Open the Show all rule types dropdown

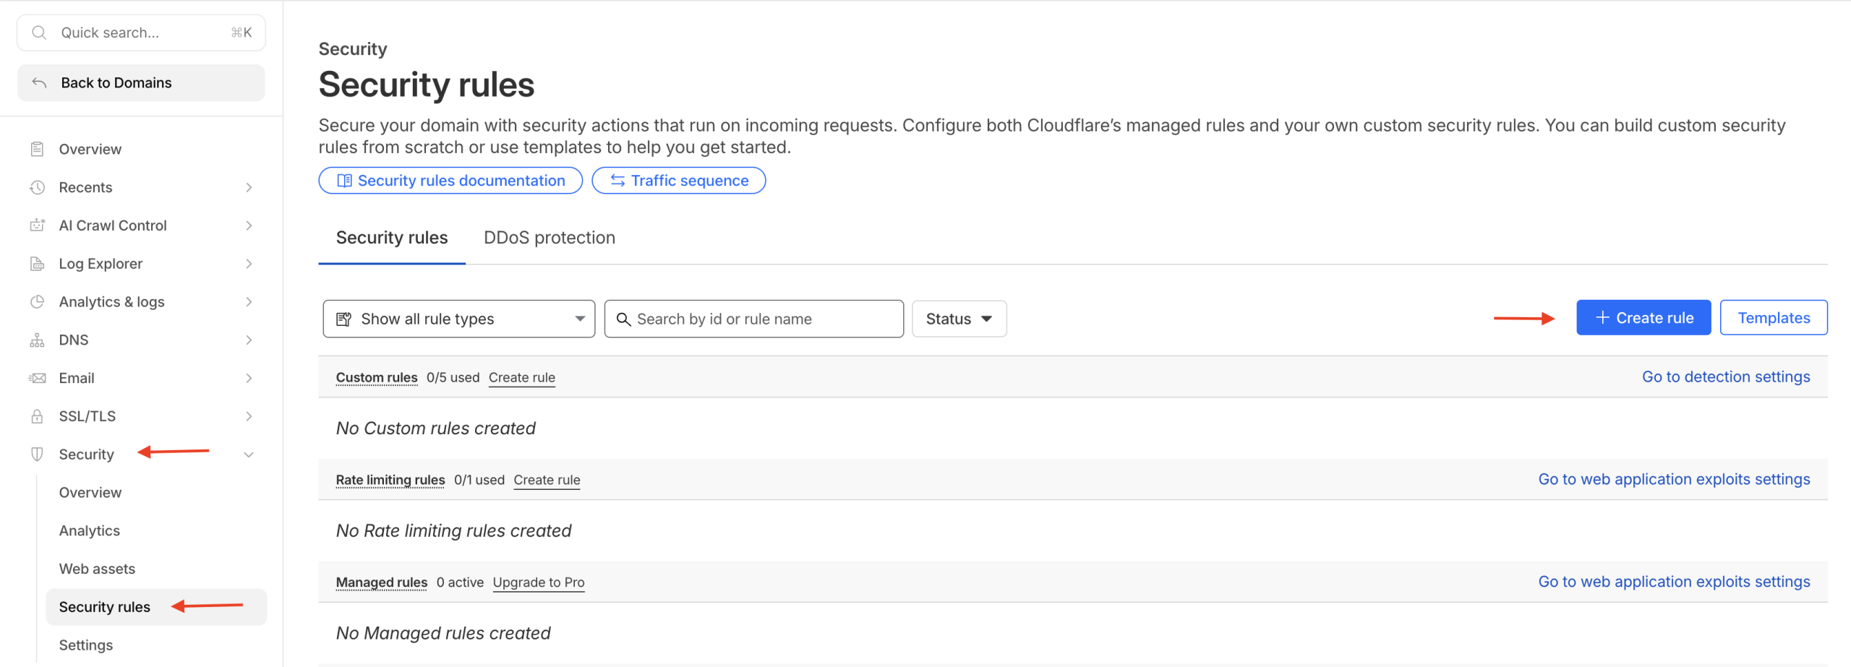click(458, 319)
